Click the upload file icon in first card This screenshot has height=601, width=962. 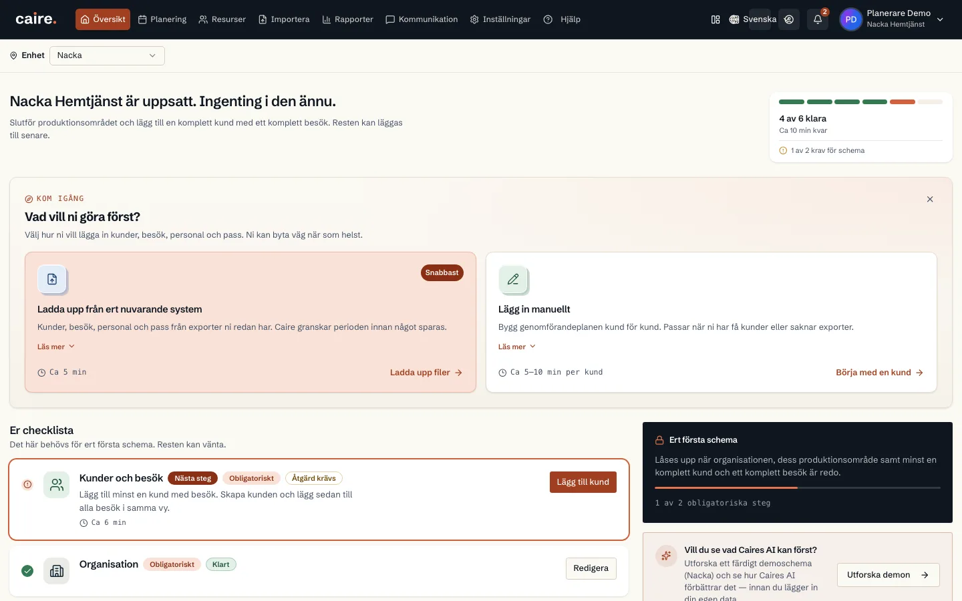(x=52, y=279)
